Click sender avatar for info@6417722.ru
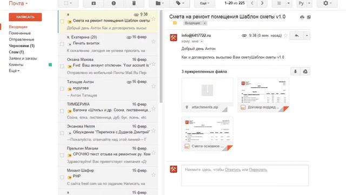Screen dimensions: 346x195 point(174,37)
